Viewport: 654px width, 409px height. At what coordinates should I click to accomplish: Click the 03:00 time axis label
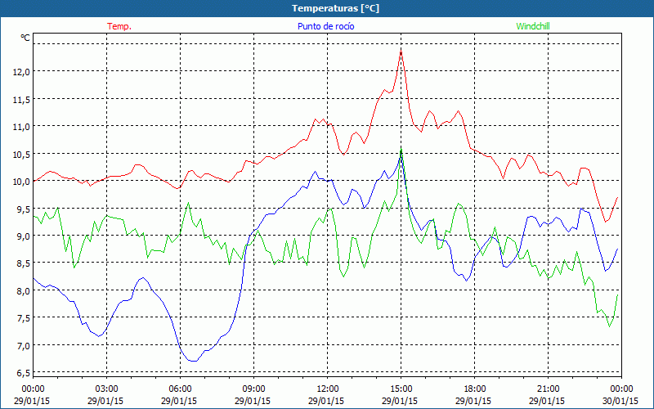pos(107,389)
